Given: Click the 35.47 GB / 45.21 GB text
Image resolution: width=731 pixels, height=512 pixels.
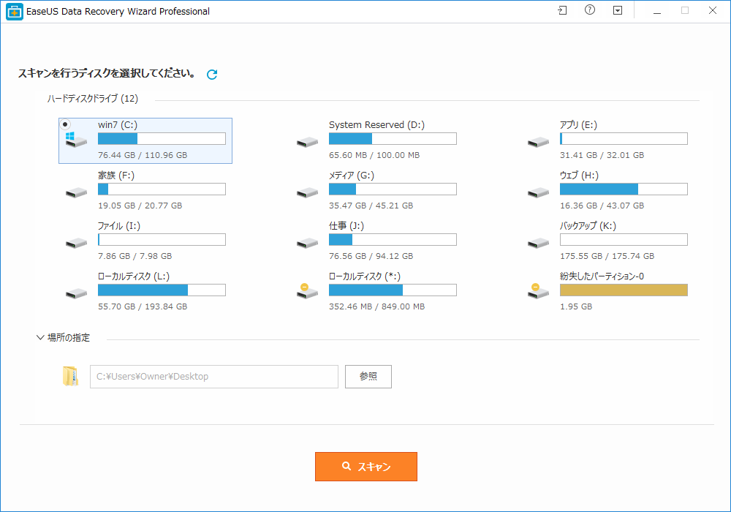Looking at the screenshot, I should coord(371,206).
